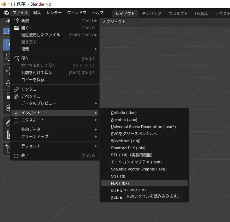This screenshot has height=222, width=230.
Task: Expand the デフォルト submenu
Action: (55, 146)
